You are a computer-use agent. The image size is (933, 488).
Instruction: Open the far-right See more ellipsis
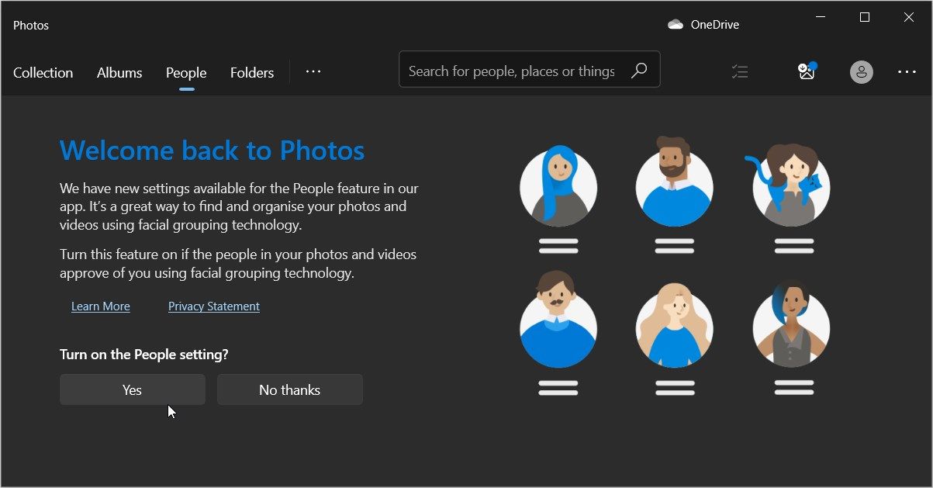(907, 72)
